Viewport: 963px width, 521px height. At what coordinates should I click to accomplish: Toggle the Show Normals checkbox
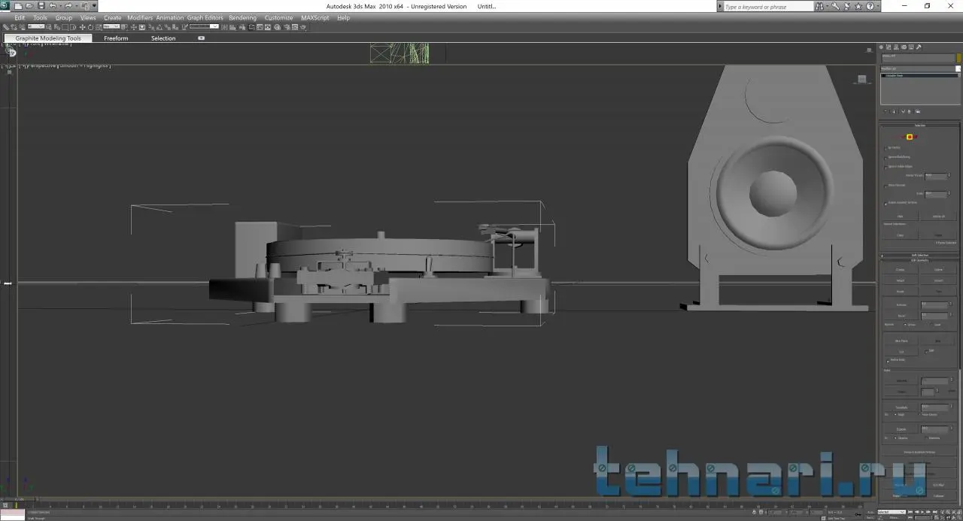(x=886, y=185)
